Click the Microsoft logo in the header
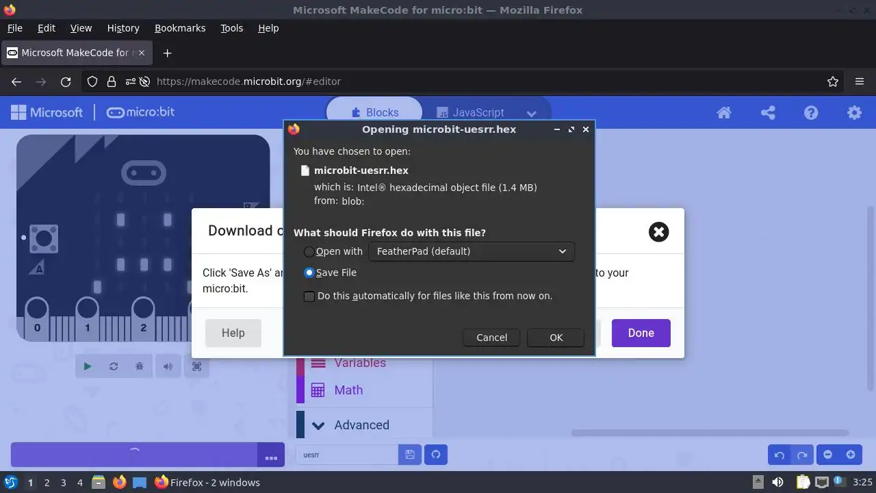Screen dimensions: 876x493 (x=47, y=112)
